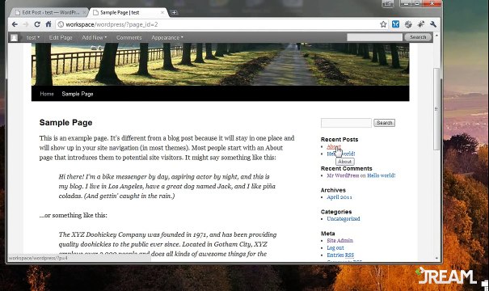Click the blue extension icon next to the star

(x=395, y=24)
